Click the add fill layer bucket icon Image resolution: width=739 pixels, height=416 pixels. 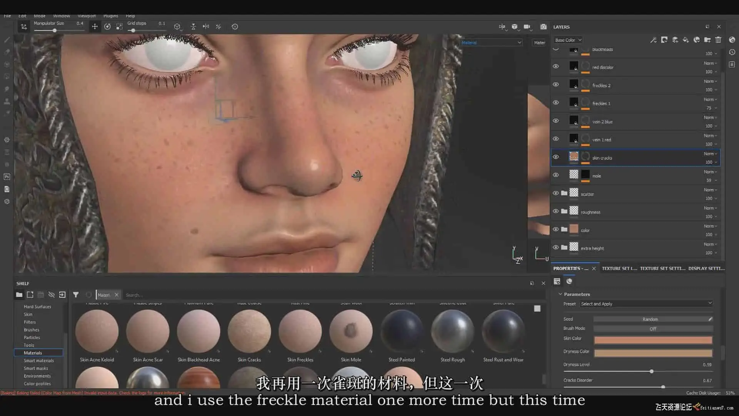point(685,40)
